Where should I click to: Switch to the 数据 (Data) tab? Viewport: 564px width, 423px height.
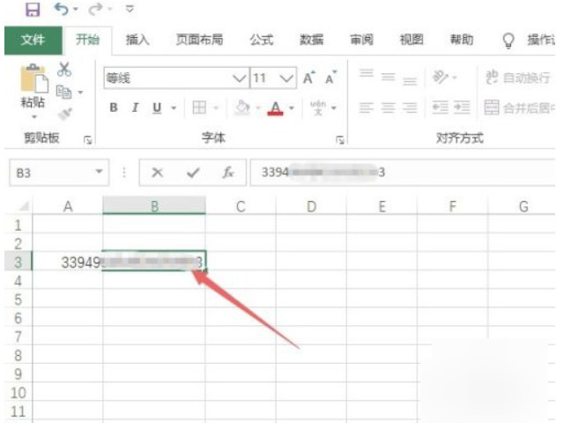311,40
